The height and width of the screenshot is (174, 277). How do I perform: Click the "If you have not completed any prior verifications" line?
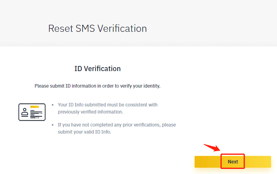coord(117,125)
